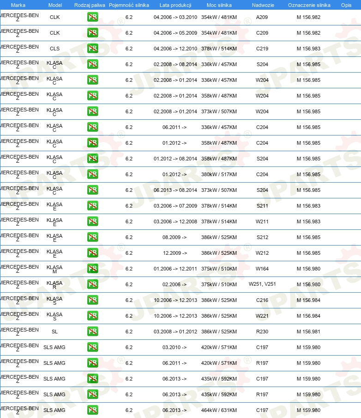Select the production date 03.2010 -> for SLS AMG
The width and height of the screenshot is (361, 418).
pos(174,347)
